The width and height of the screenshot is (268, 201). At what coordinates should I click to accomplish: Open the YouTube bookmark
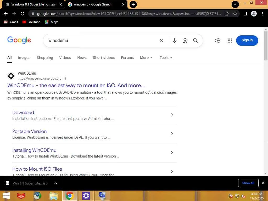[31, 22]
